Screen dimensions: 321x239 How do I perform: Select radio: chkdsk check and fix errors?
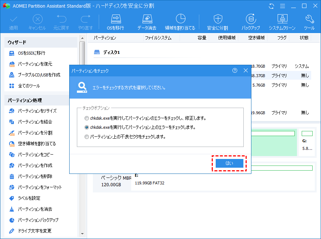pos(87,118)
